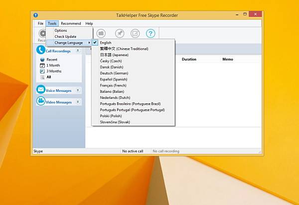Click the Call Recordings heading

click(58, 51)
